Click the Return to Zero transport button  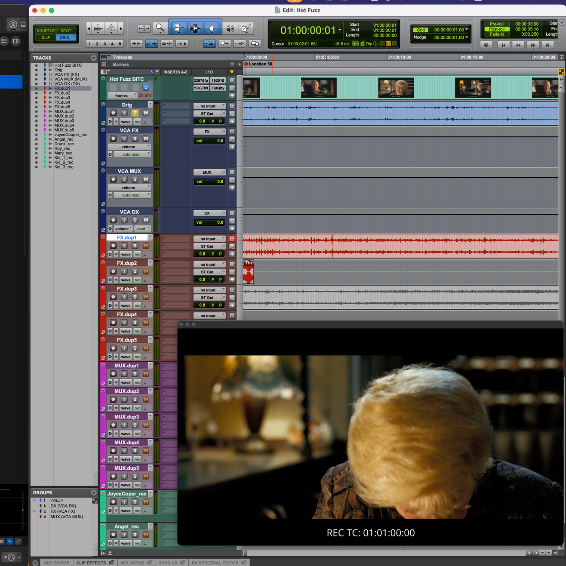[x=503, y=45]
